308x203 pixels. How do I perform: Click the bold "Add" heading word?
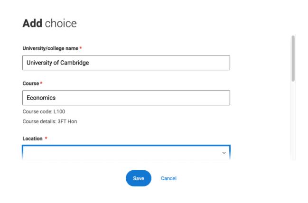click(x=32, y=23)
